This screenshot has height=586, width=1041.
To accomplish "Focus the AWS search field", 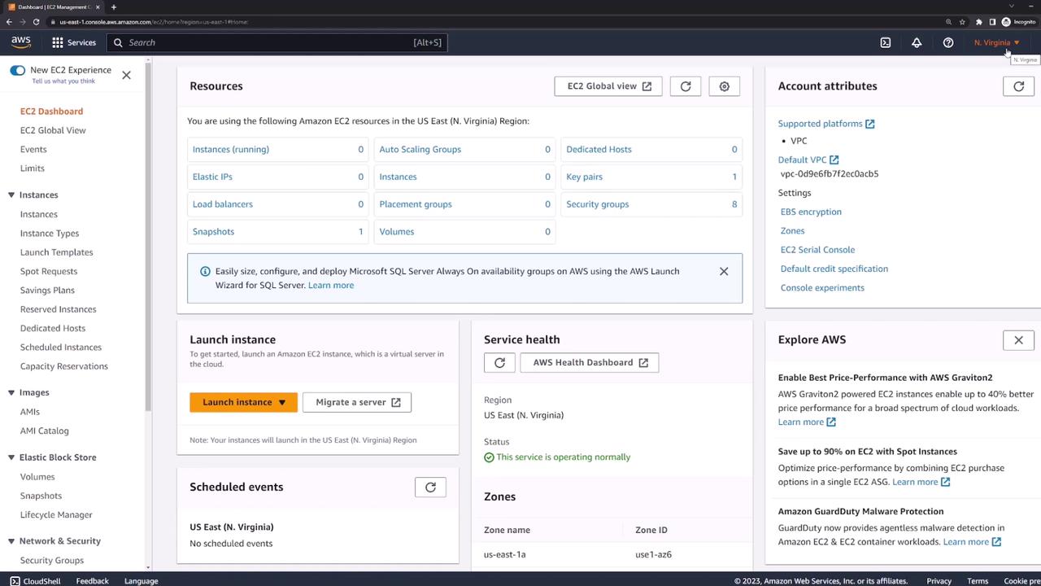I will [278, 42].
